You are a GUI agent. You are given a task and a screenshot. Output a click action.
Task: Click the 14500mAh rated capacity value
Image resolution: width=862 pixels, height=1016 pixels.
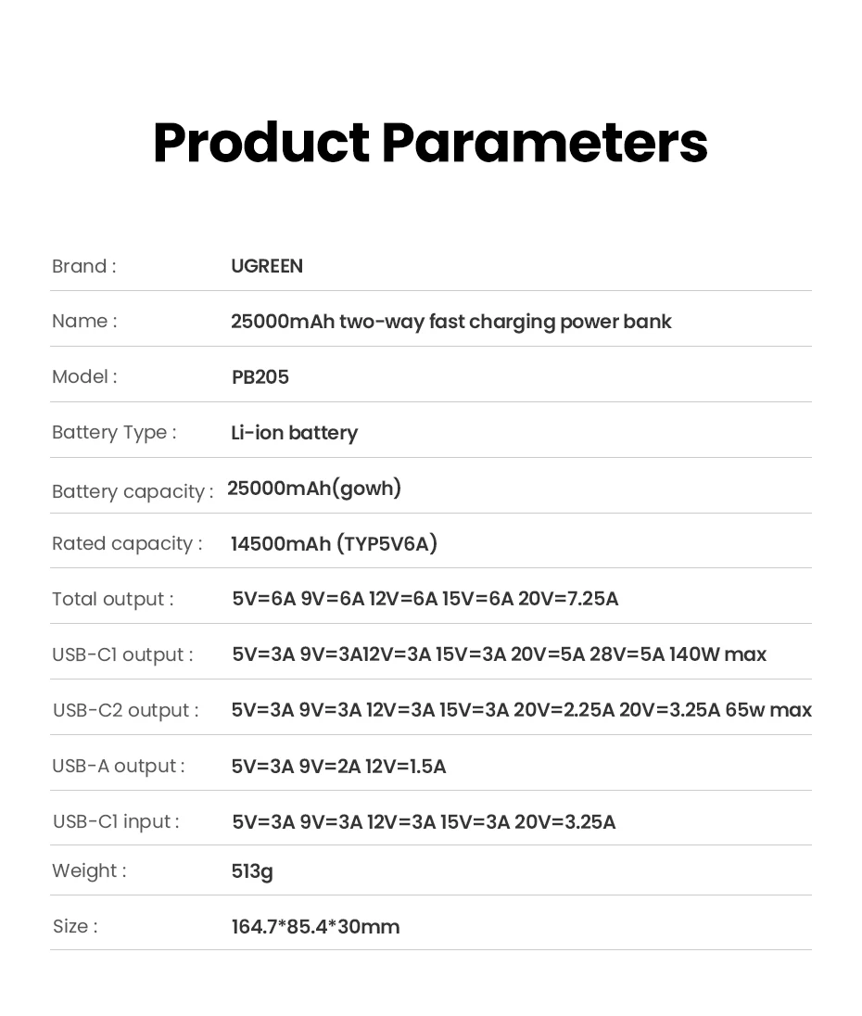pos(335,543)
